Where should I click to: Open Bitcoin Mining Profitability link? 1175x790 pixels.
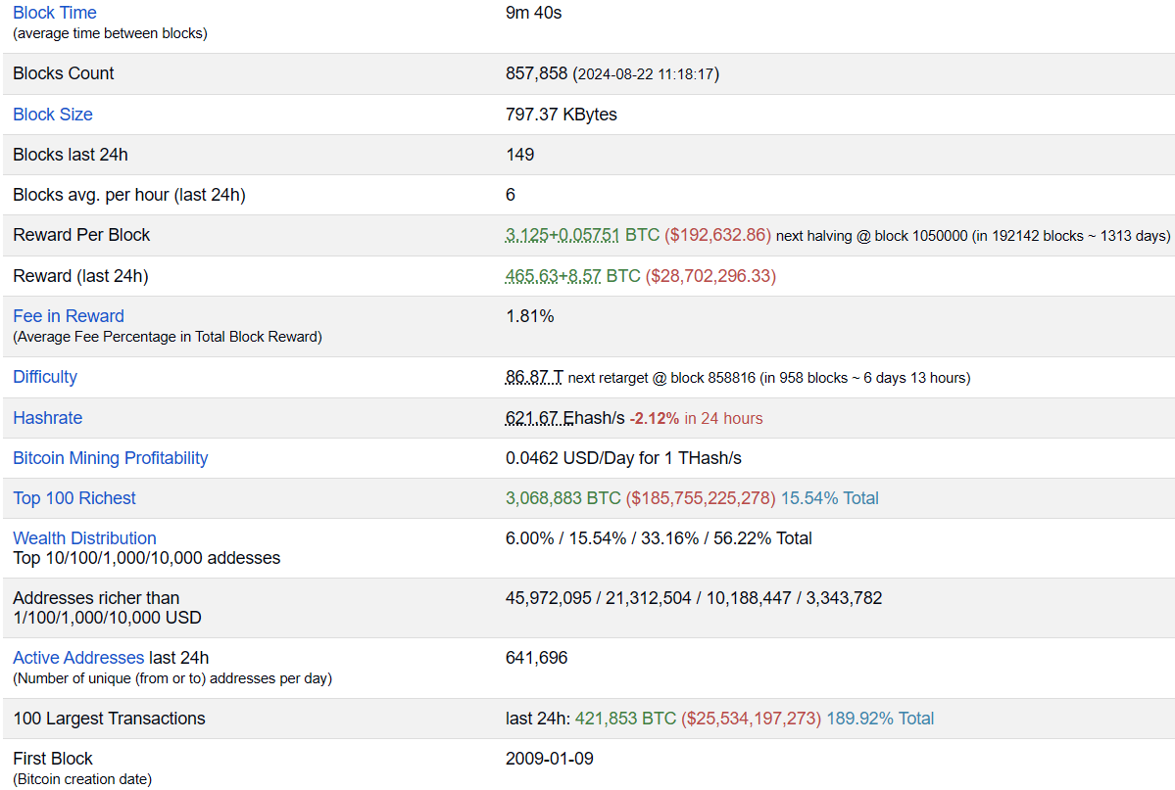coord(110,458)
